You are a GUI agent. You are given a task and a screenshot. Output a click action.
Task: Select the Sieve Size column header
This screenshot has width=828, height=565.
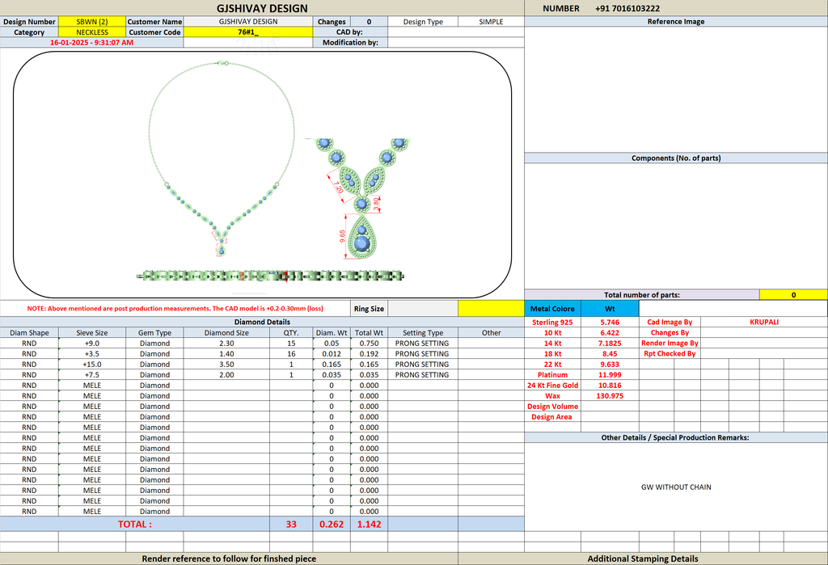click(x=92, y=333)
